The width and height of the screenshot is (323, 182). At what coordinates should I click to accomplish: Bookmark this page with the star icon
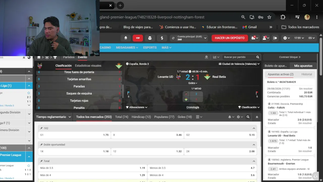(269, 17)
